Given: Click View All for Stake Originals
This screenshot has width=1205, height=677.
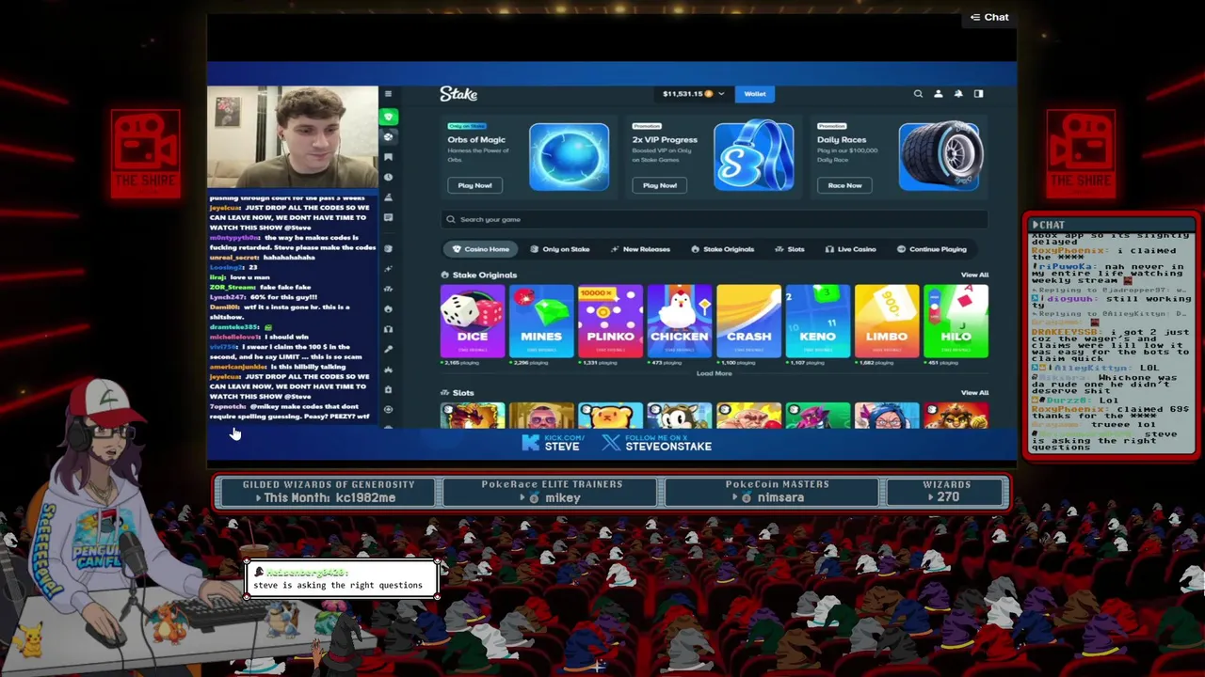Looking at the screenshot, I should (974, 276).
